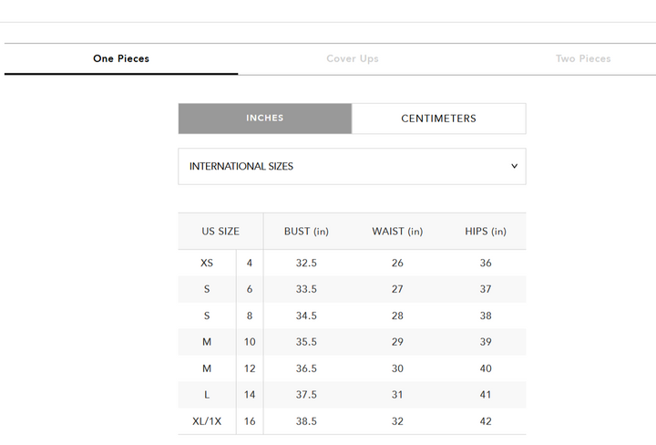Image resolution: width=656 pixels, height=445 pixels.
Task: Select the WAIST (in) column header
Action: click(397, 232)
